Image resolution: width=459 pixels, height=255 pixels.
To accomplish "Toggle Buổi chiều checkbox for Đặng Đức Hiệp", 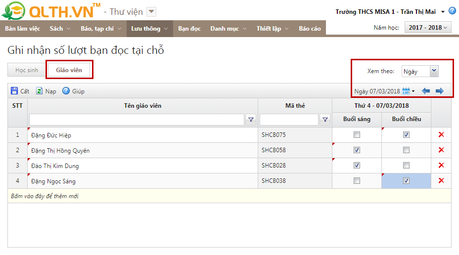I will [x=406, y=135].
